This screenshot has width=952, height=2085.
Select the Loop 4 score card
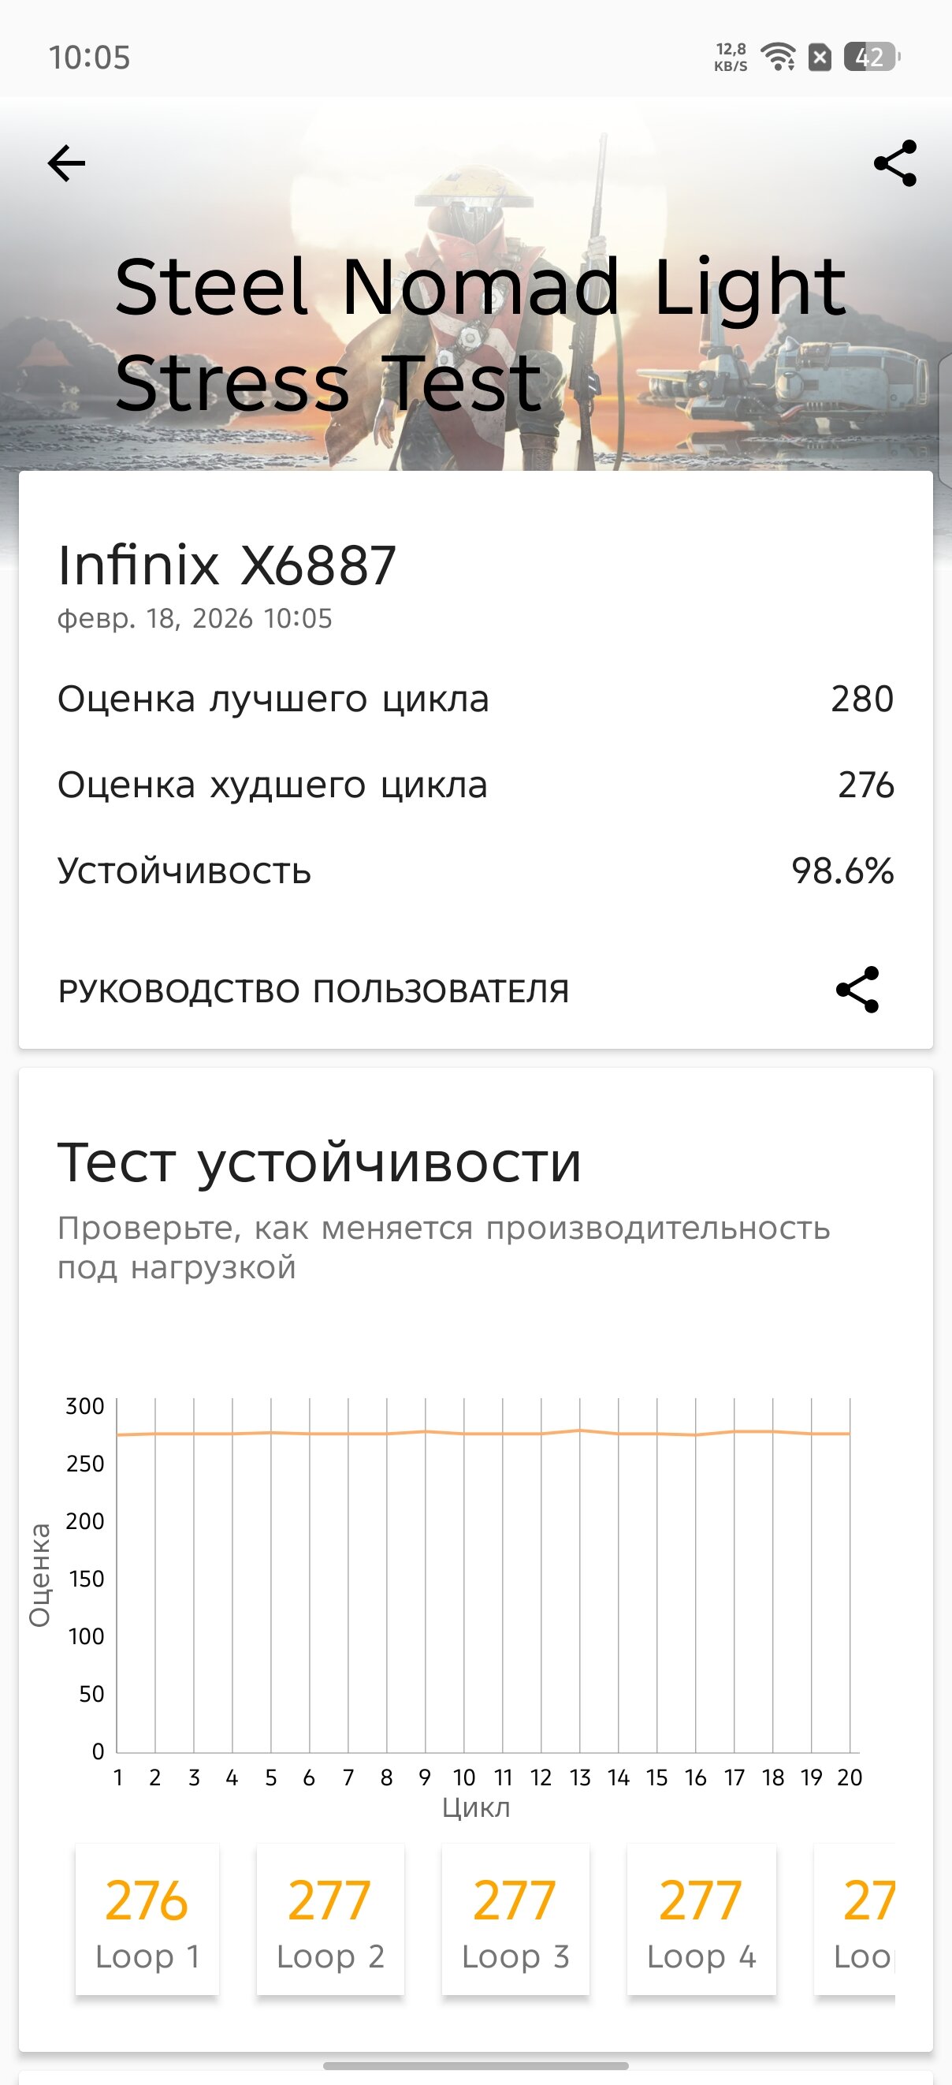(x=701, y=1920)
